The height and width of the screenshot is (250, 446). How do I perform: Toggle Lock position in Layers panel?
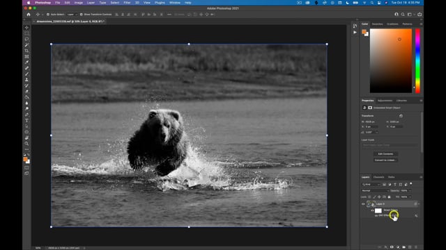[x=379, y=197]
